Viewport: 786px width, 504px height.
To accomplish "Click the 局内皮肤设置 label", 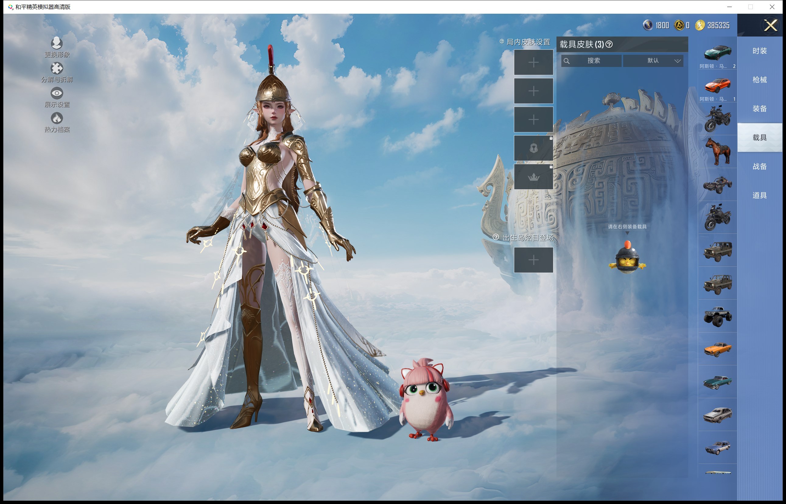I will [x=528, y=42].
